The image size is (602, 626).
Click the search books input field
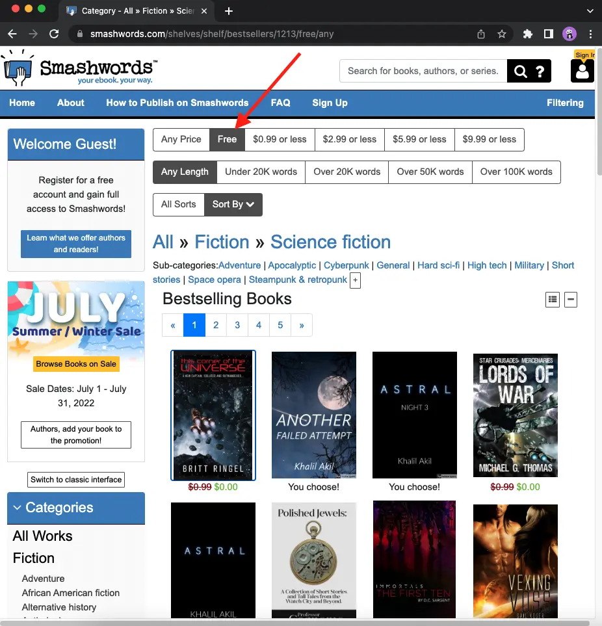[423, 71]
